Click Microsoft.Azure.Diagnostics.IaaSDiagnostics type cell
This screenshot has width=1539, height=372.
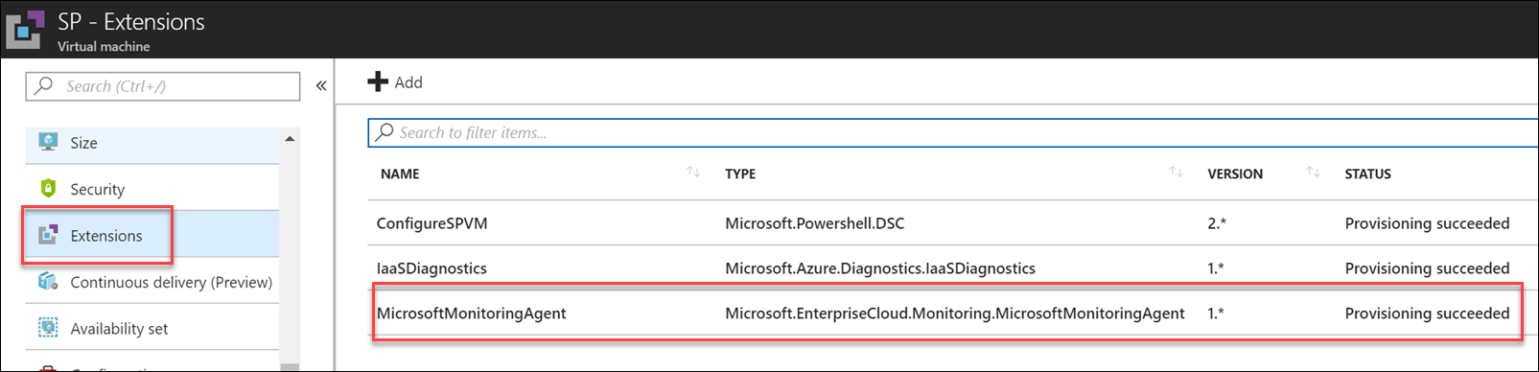pyautogui.click(x=880, y=268)
